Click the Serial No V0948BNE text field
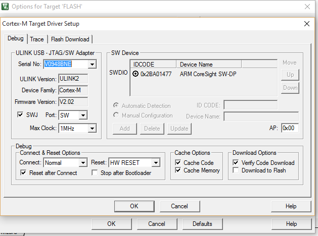318x236 pixels. pyautogui.click(x=66, y=65)
